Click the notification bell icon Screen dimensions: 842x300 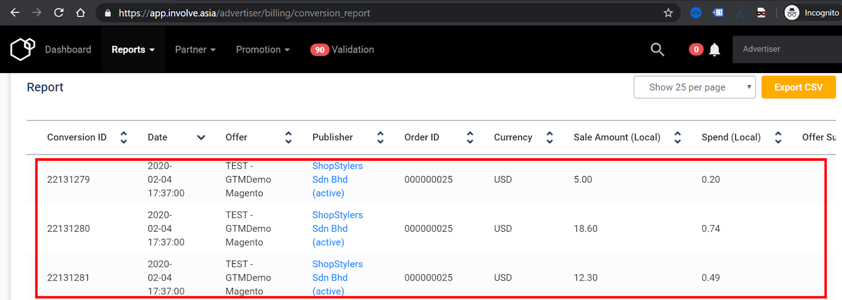point(714,50)
